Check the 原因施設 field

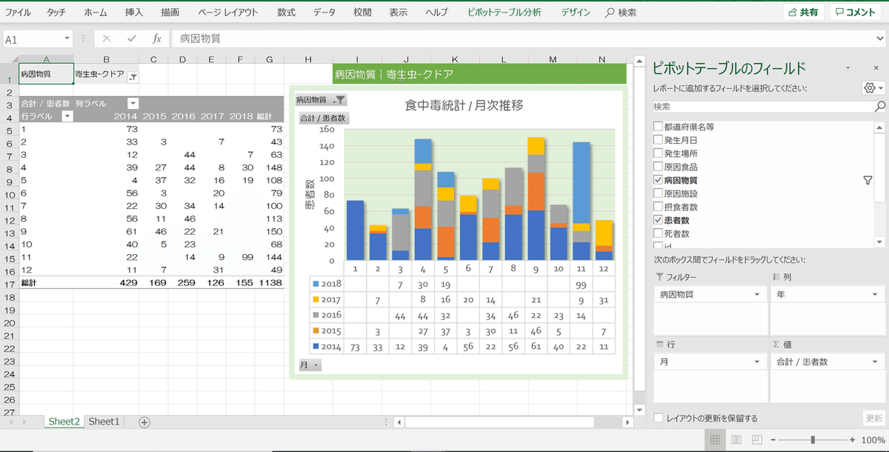click(658, 193)
